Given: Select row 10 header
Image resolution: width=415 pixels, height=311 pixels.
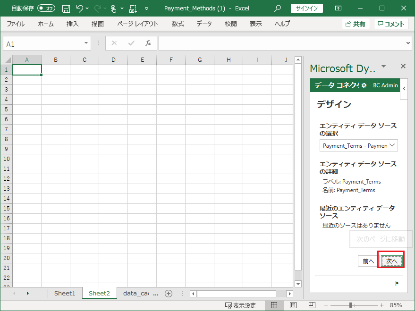Looking at the screenshot, I should pos(6,159).
